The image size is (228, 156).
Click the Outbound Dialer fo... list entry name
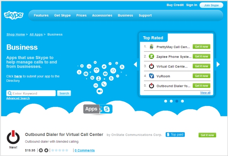[x=173, y=86]
